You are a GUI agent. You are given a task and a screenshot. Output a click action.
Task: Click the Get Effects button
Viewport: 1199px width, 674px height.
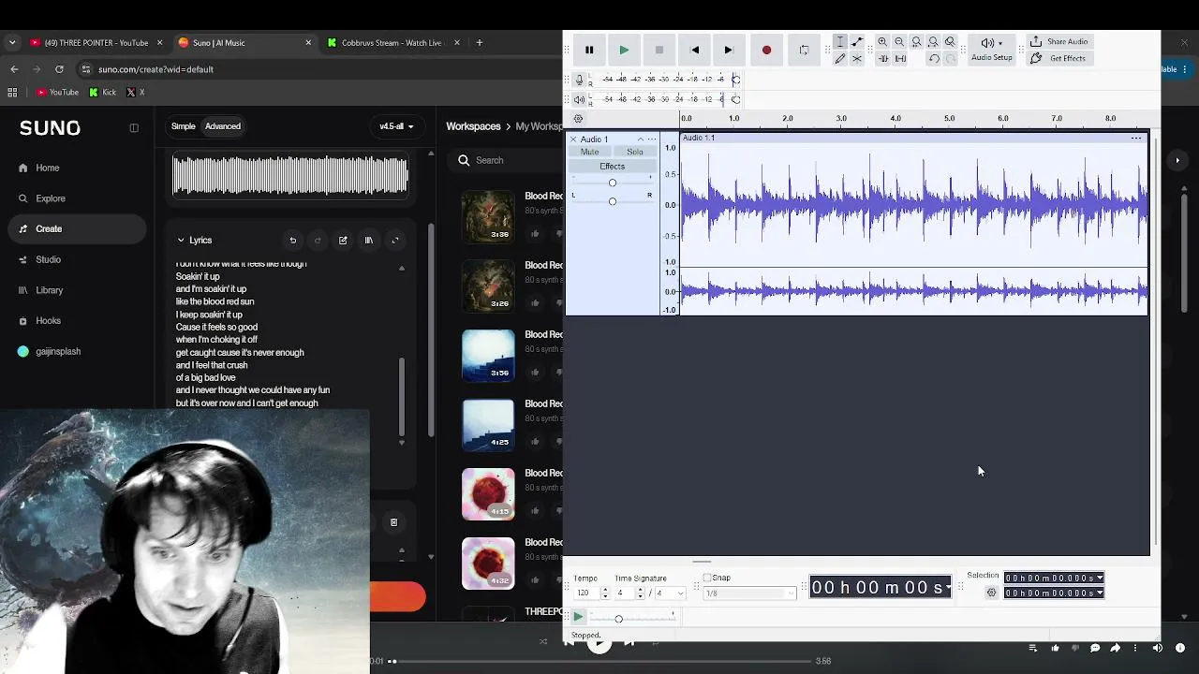(x=1058, y=58)
